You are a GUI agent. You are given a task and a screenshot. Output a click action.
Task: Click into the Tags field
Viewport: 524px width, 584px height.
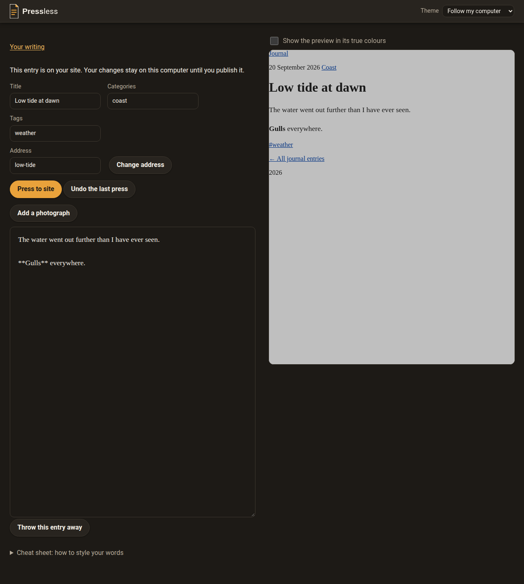tap(55, 133)
